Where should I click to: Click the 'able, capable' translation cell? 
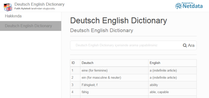pyautogui.click(x=172, y=92)
